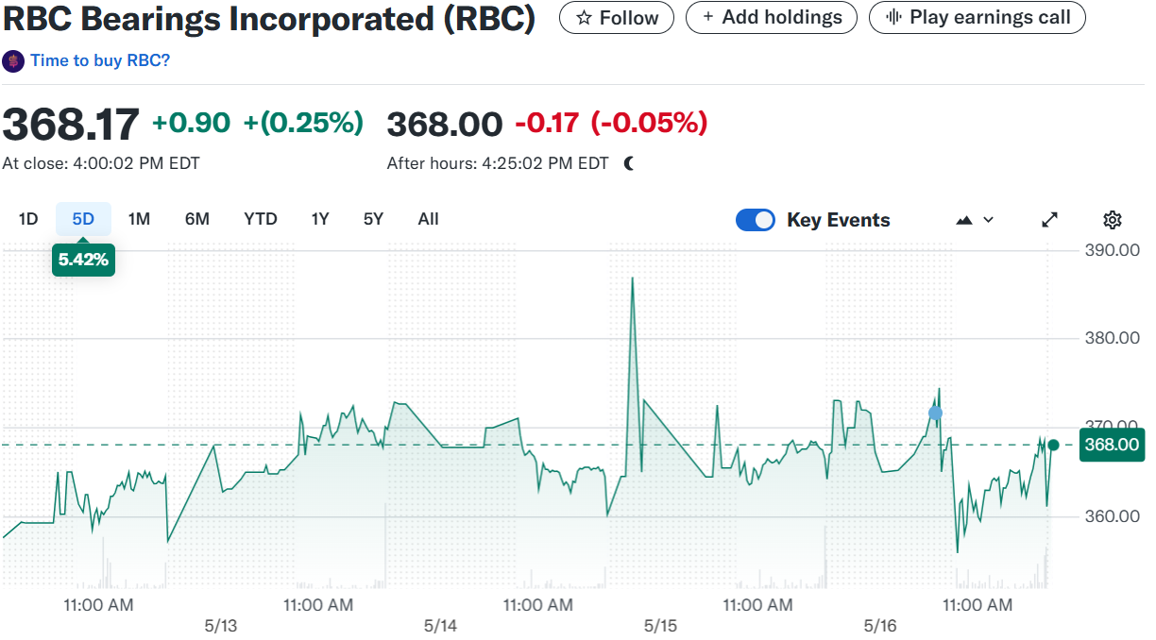Select the 1Y time range
This screenshot has width=1156, height=640.
pyautogui.click(x=320, y=219)
